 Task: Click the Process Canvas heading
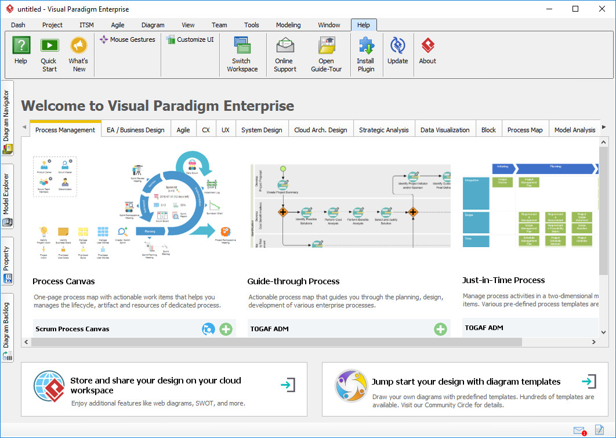click(x=64, y=281)
